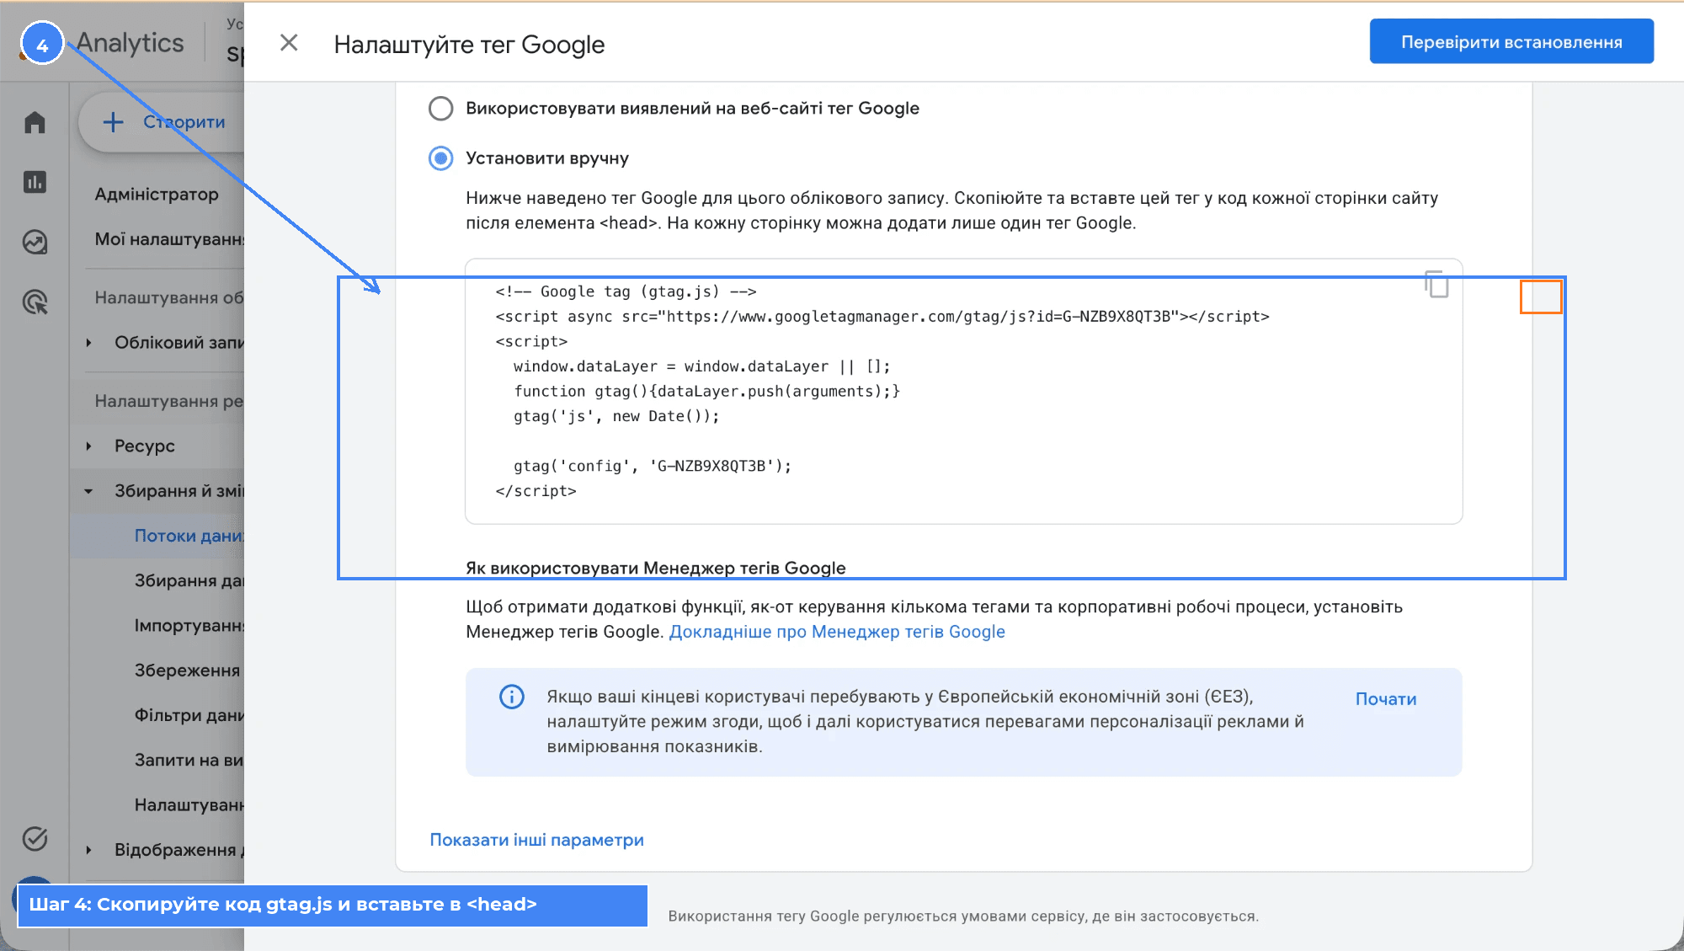Click the Analytics logo text
The height and width of the screenshot is (951, 1684).
click(131, 43)
